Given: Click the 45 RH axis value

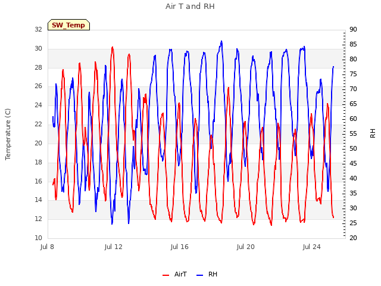Looking at the screenshot, I should click(353, 163).
